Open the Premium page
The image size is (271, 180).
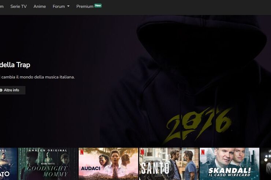pyautogui.click(x=85, y=6)
